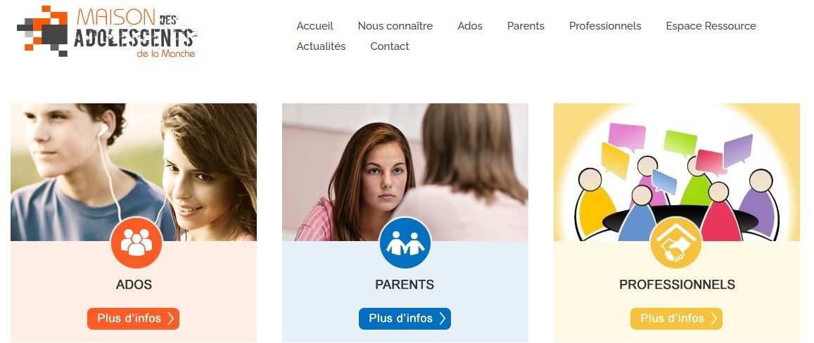Click the yellow handshake Professionnels icon
Viewport: 814px width, 343px height.
click(676, 242)
